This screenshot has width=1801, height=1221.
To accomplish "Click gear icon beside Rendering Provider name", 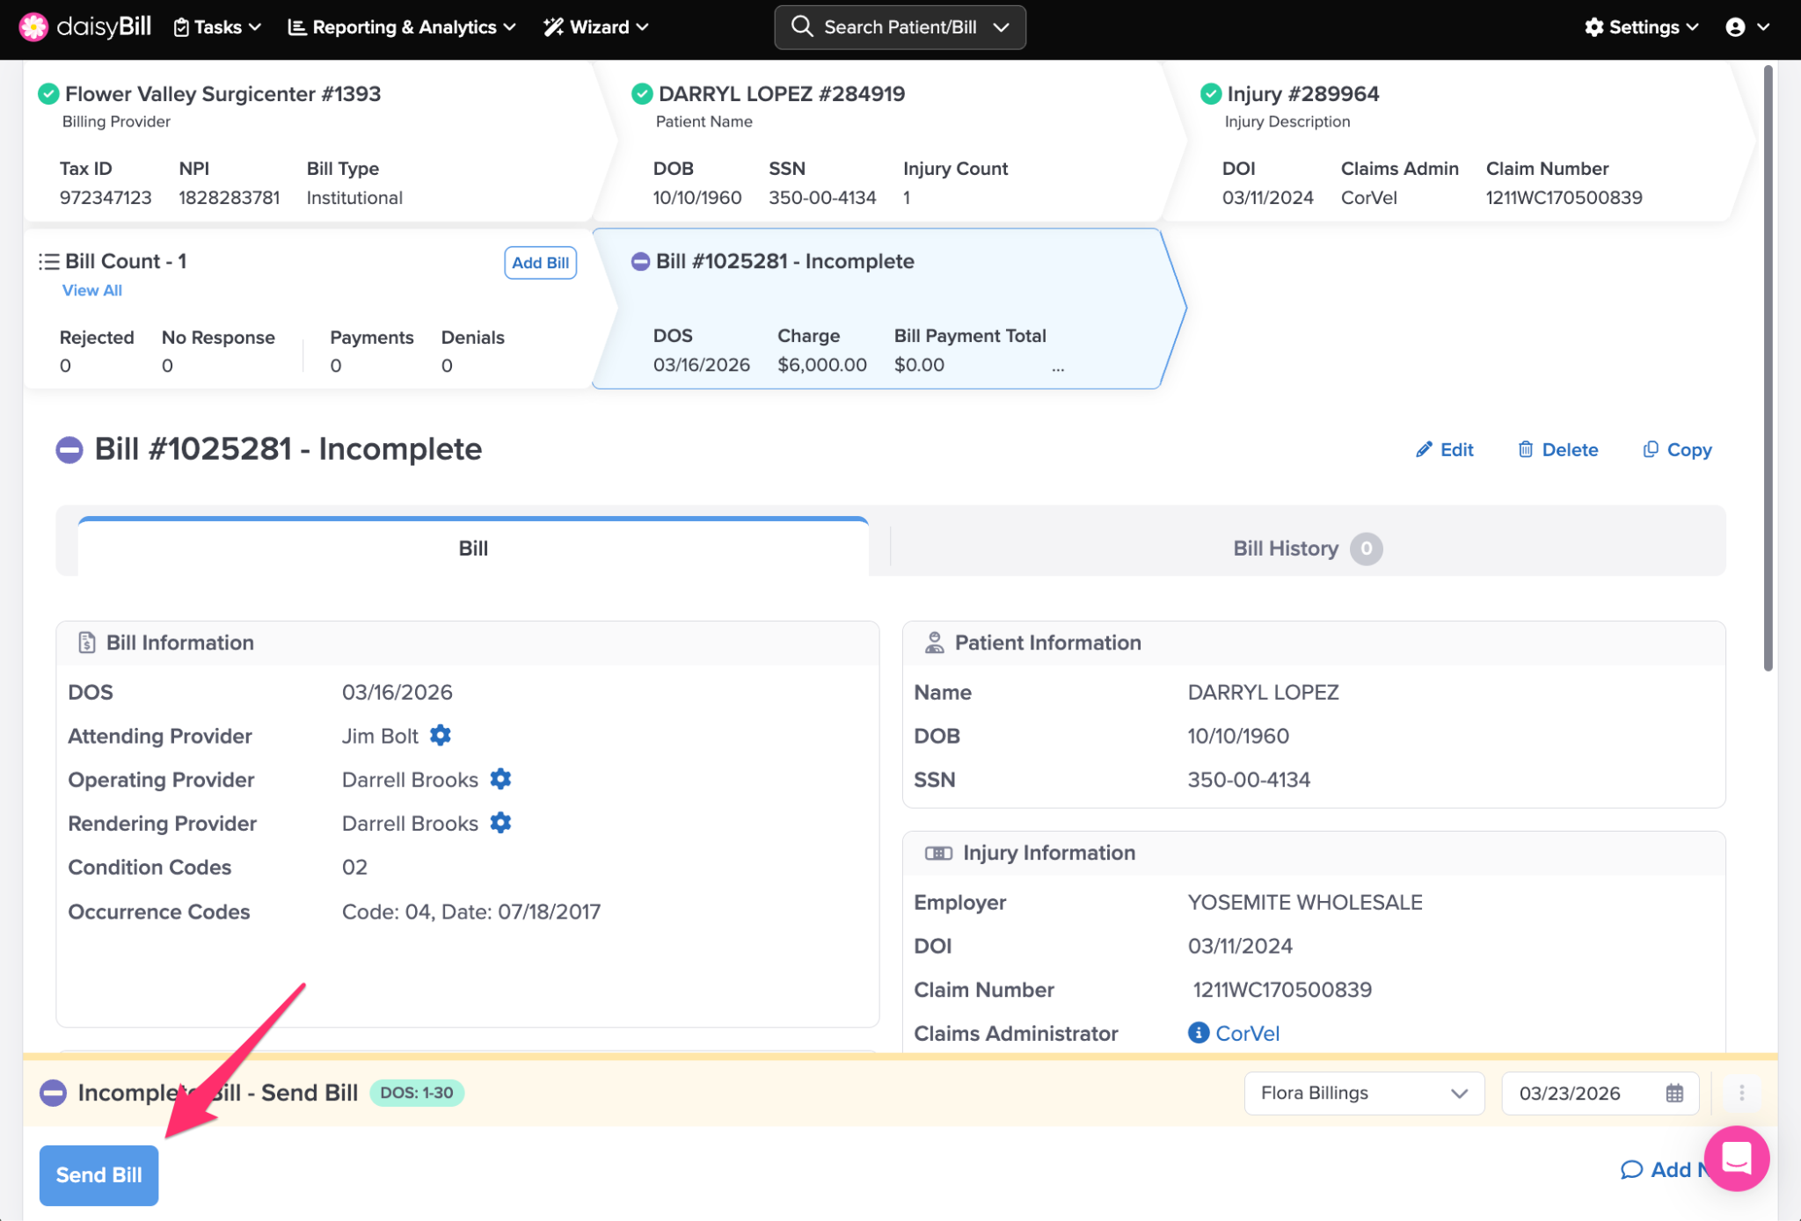I will click(x=500, y=823).
